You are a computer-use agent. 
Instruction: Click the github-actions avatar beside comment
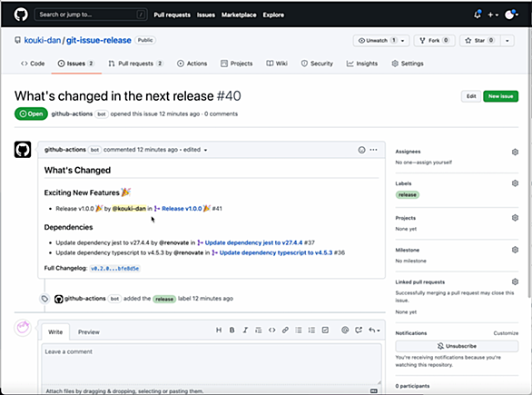[23, 150]
